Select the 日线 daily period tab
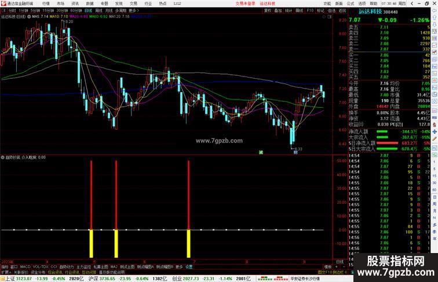The height and width of the screenshot is (282, 438). tap(88, 10)
